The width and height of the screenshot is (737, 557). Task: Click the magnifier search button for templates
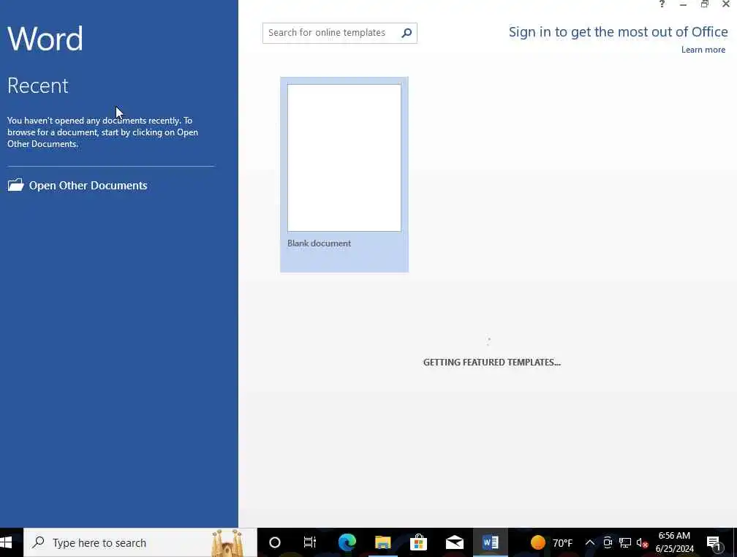(407, 33)
